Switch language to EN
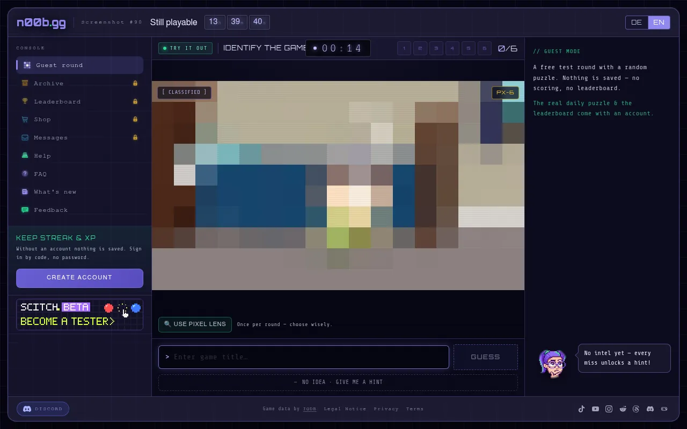Viewport: 687px width, 429px height. point(659,23)
